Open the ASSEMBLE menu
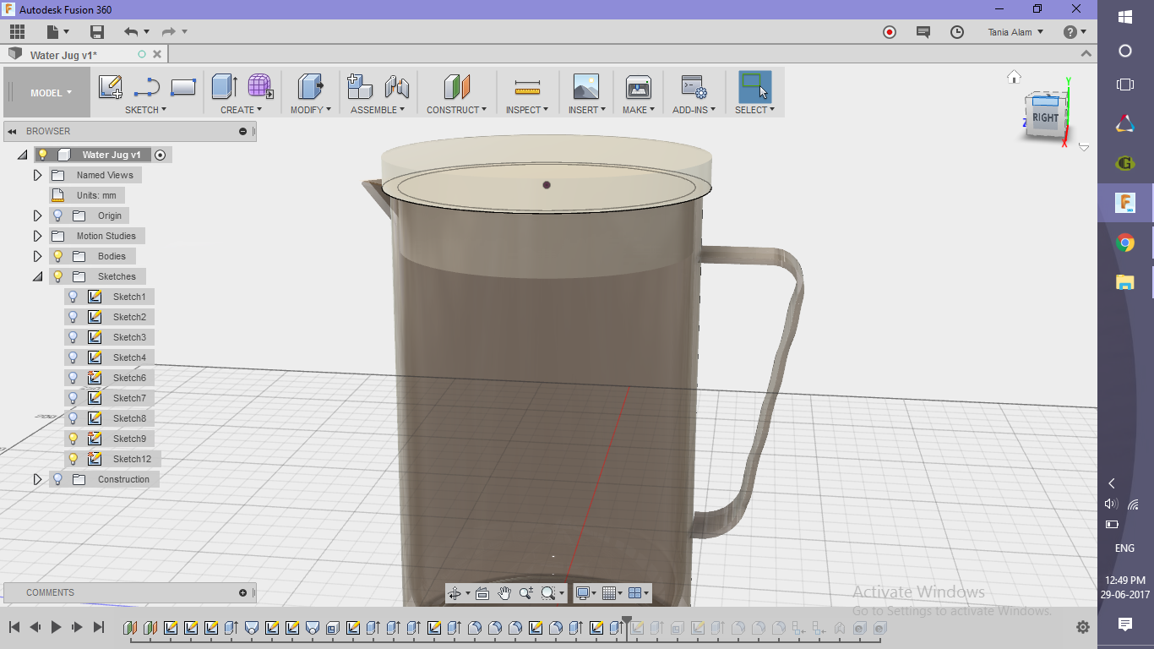Screen dimensions: 1154x649 [x=378, y=110]
